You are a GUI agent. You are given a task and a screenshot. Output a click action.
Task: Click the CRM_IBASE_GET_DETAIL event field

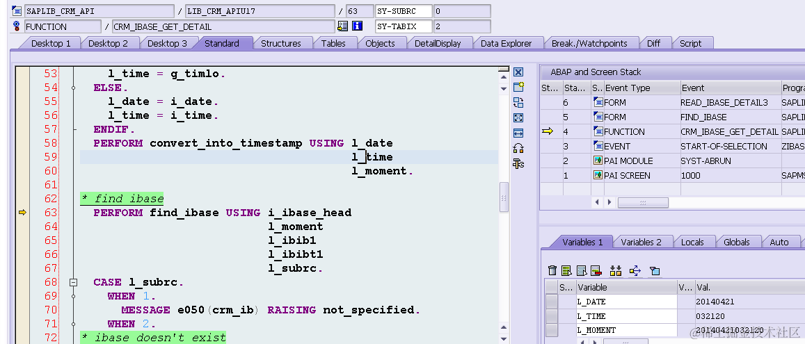[x=223, y=26]
